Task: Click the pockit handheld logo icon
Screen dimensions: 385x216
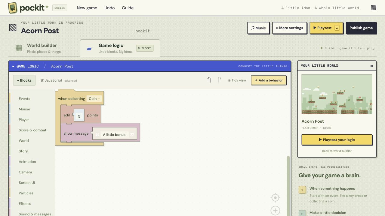Action: (x=13, y=8)
